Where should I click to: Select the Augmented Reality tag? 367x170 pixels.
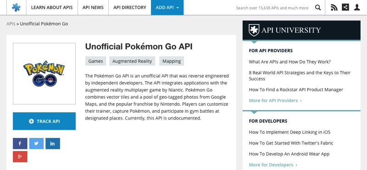coord(132,61)
